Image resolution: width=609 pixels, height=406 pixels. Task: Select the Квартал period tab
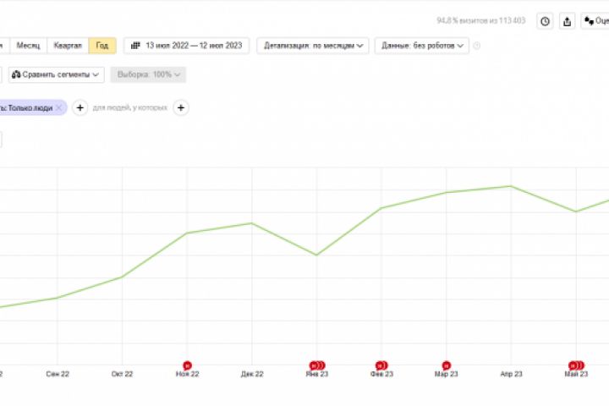68,46
